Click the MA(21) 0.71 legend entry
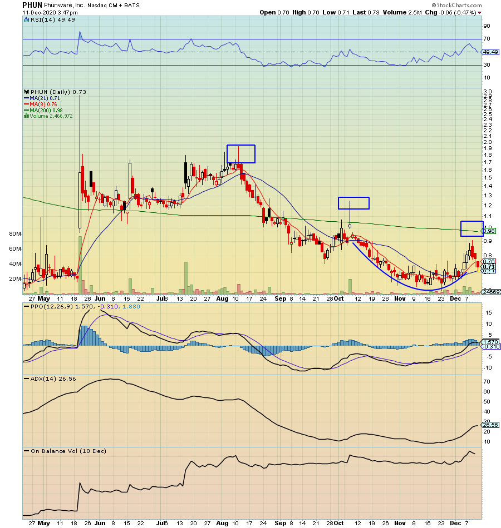501x528 pixels. coord(42,98)
